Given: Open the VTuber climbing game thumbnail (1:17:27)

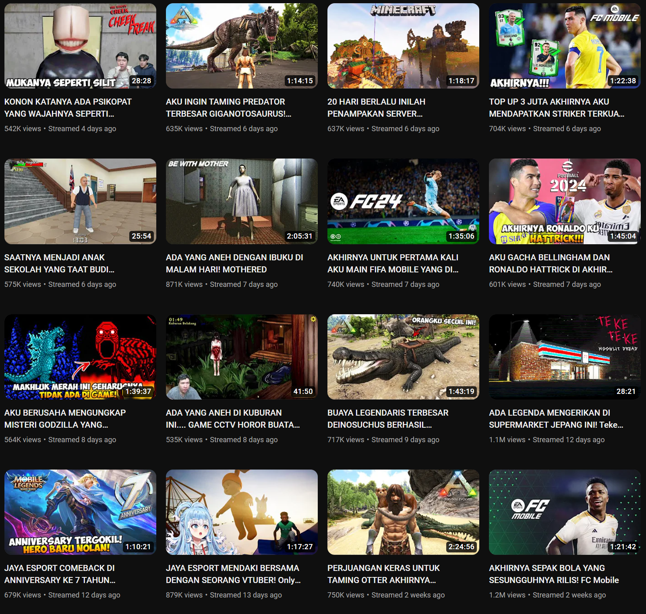Looking at the screenshot, I should pos(242,512).
